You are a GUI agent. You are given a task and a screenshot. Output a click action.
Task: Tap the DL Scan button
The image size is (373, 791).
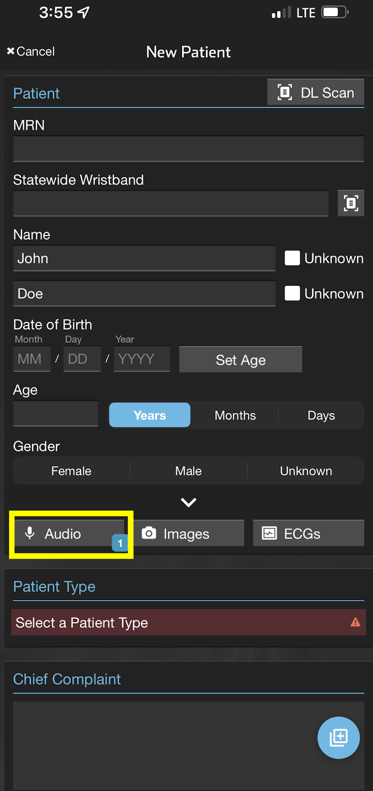[x=316, y=92]
